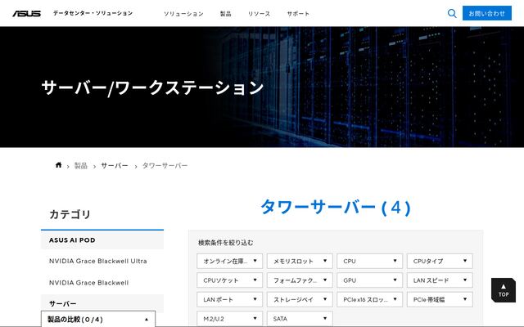Go to 製品 in breadcrumb
Image resolution: width=524 pixels, height=327 pixels.
point(80,165)
